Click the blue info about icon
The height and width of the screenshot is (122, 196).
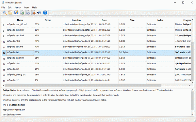coord(45,13)
